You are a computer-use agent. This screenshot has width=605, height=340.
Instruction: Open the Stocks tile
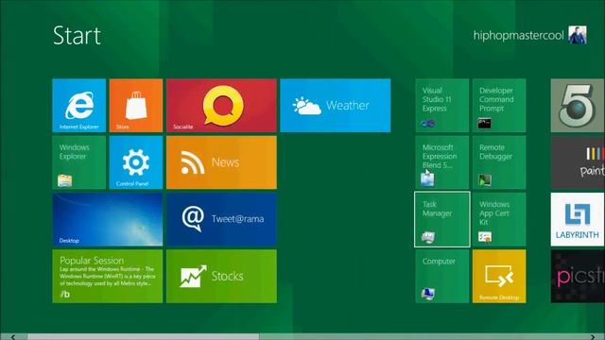(221, 276)
